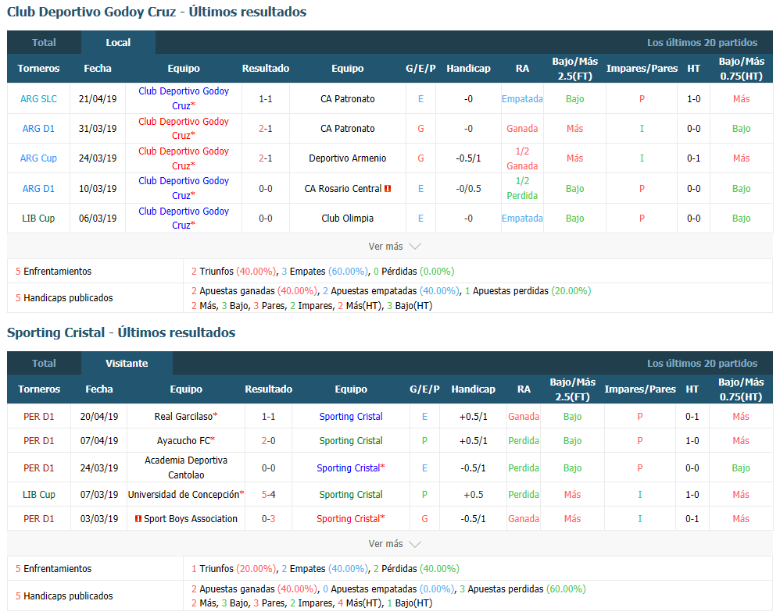Select the Local tab
The height and width of the screenshot is (615, 780).
coord(118,42)
